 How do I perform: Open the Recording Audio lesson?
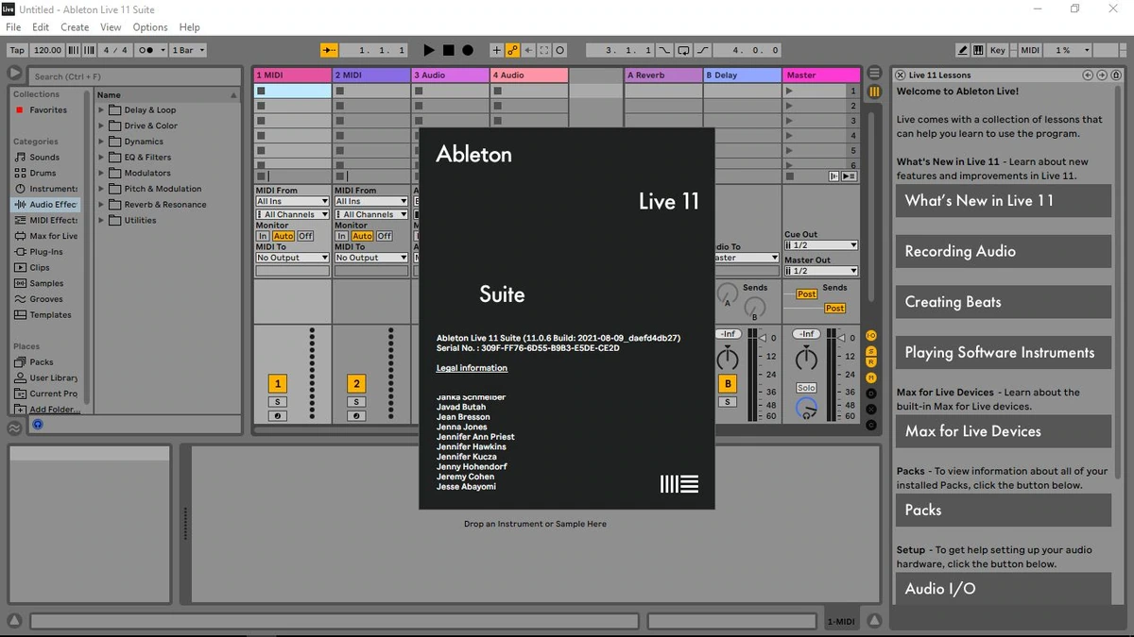click(x=1004, y=252)
